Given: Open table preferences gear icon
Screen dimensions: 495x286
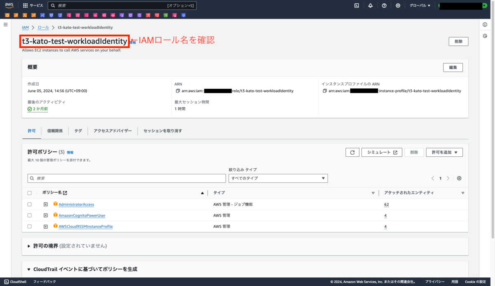Looking at the screenshot, I should pyautogui.click(x=459, y=178).
